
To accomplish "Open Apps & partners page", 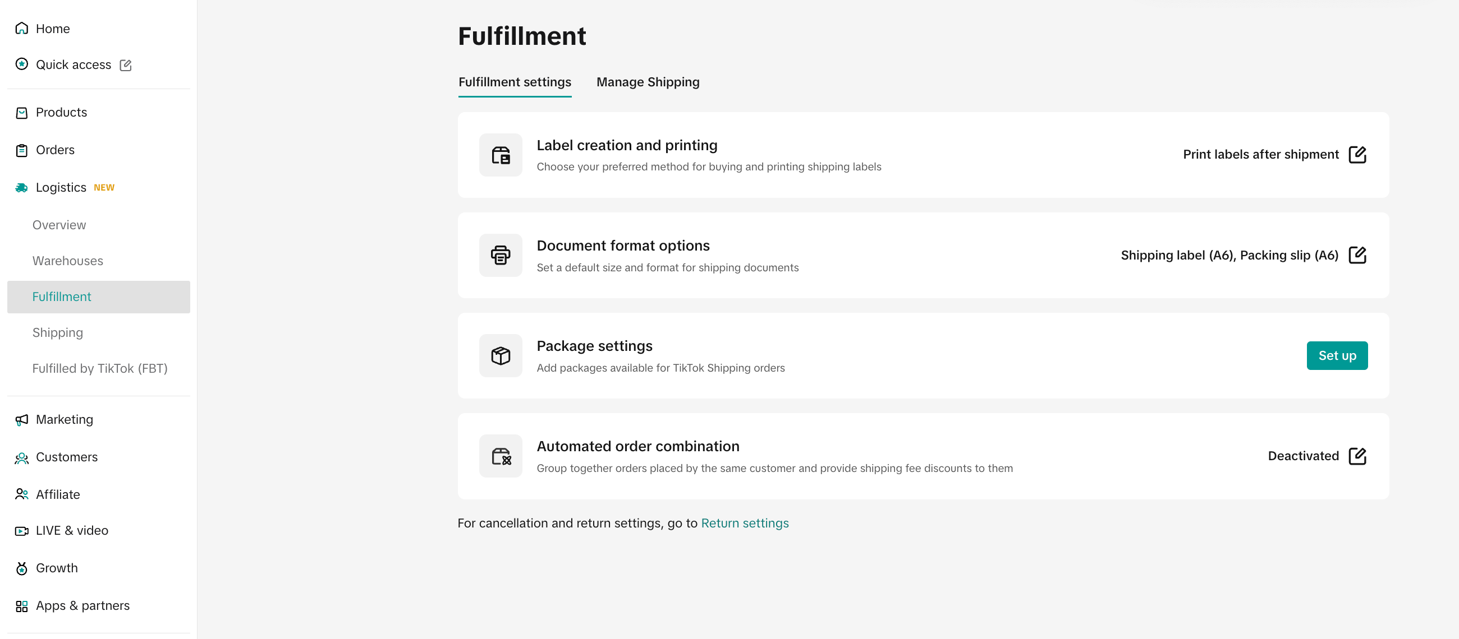I will [x=82, y=605].
